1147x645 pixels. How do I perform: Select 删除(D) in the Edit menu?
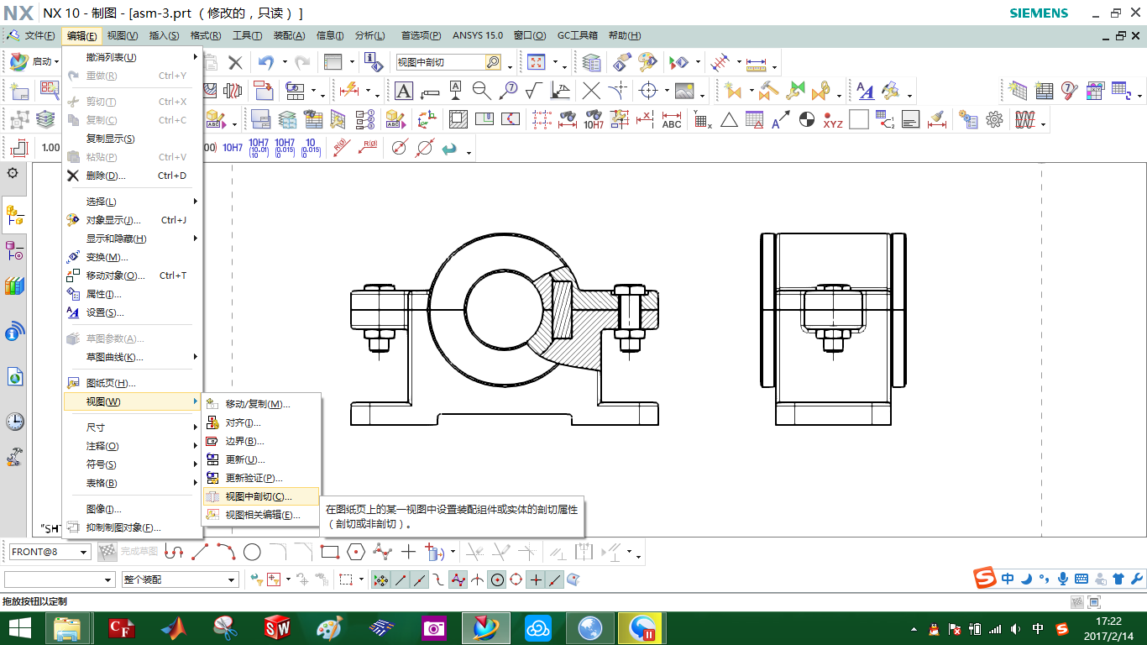click(x=133, y=176)
